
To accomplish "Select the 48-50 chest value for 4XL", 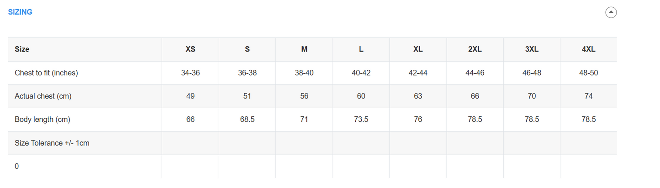I will click(x=589, y=73).
